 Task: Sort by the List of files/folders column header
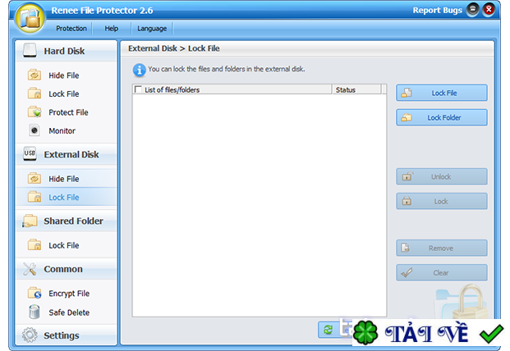[232, 89]
